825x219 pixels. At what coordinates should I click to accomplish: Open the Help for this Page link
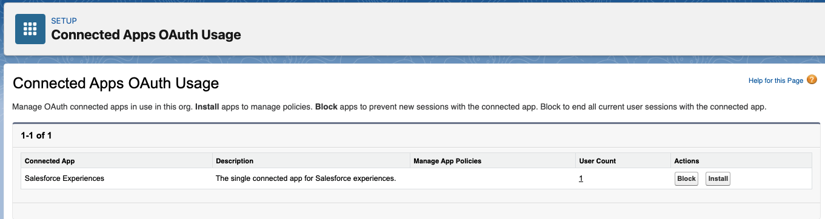[776, 80]
